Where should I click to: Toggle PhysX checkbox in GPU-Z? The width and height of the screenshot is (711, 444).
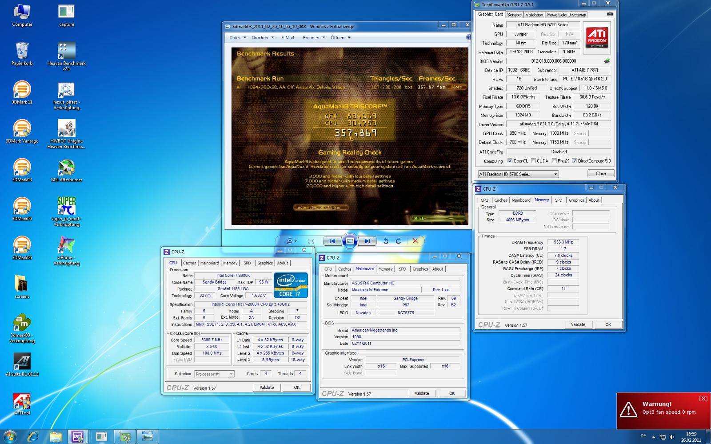pyautogui.click(x=554, y=161)
